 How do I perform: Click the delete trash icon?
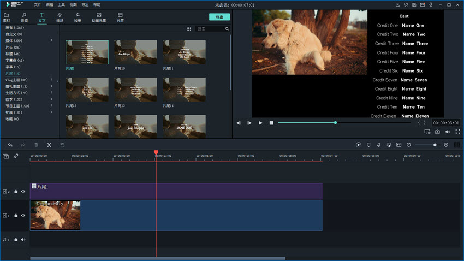coord(36,145)
